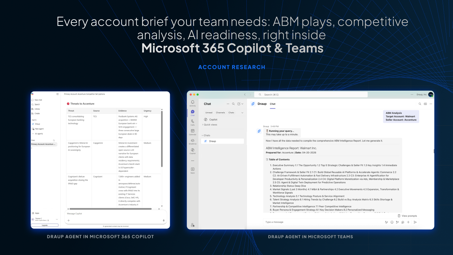Click the Teams search field
This screenshot has height=255, width=453.
(311, 95)
